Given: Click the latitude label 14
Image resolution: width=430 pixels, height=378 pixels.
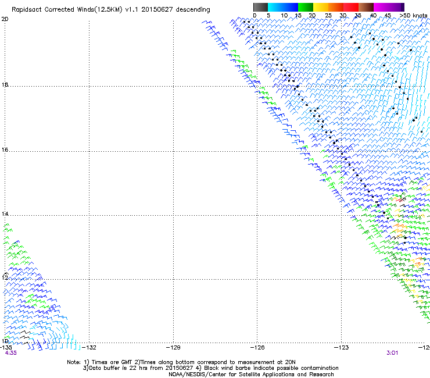Looking at the screenshot, I should click(x=5, y=214).
